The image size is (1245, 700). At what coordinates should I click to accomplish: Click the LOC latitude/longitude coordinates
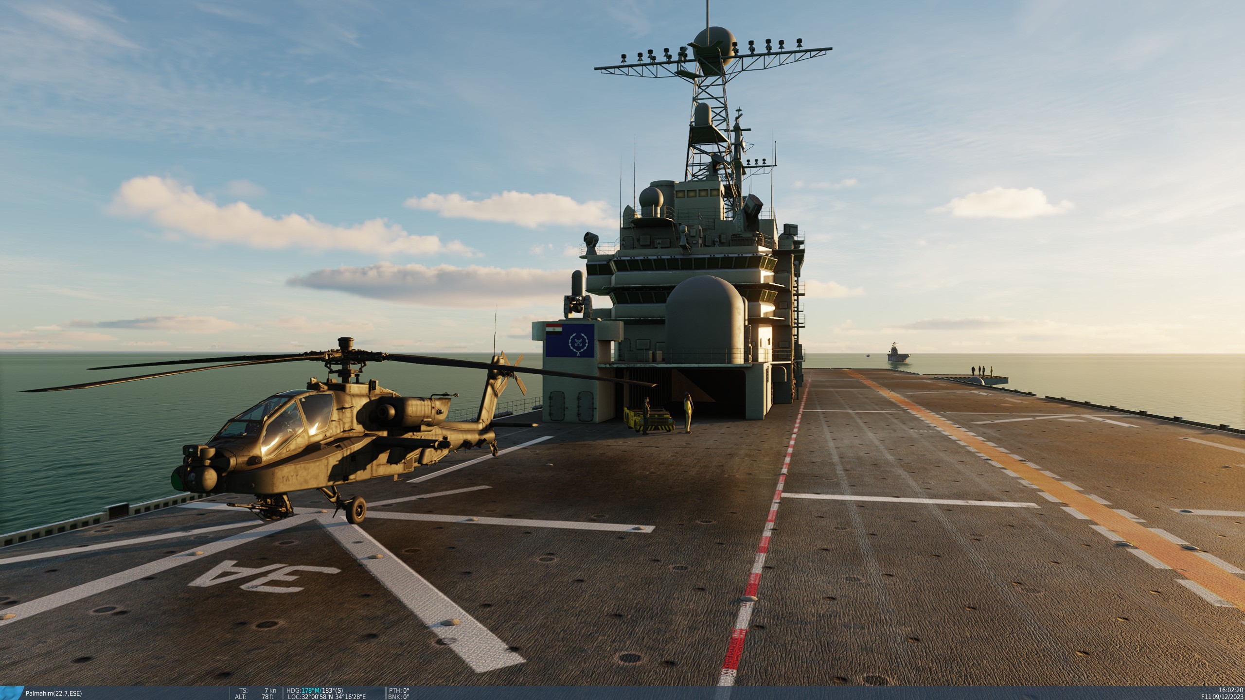(328, 697)
